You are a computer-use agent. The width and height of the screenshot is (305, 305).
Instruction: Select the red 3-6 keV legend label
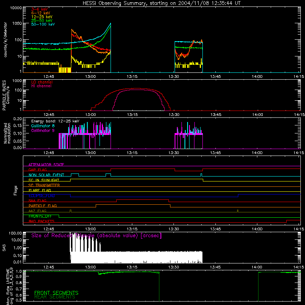40,9
